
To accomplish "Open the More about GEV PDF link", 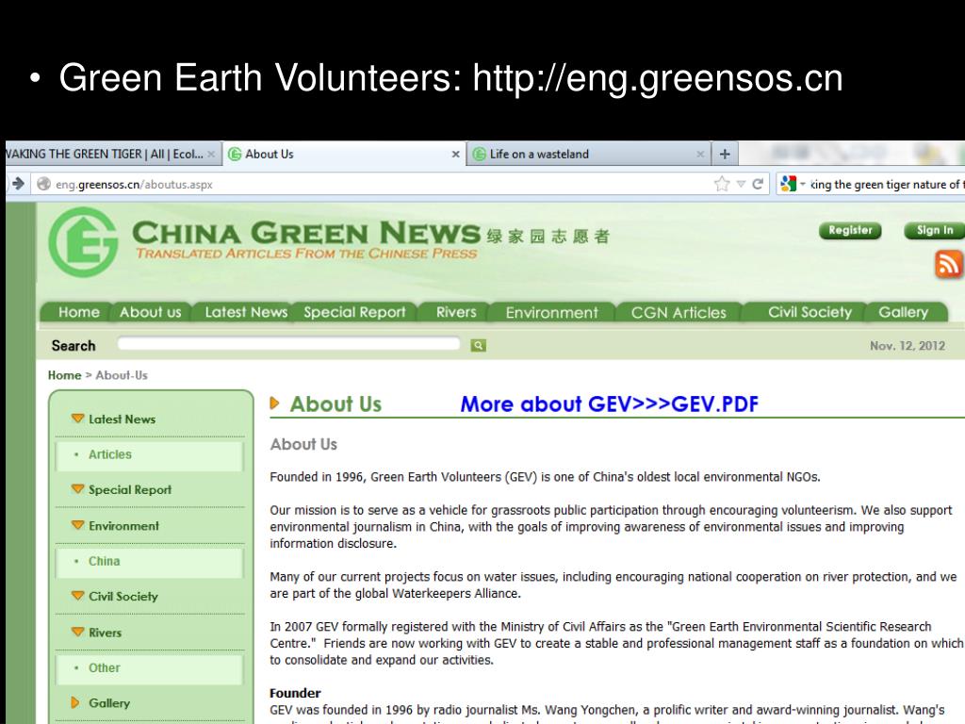I will (610, 403).
